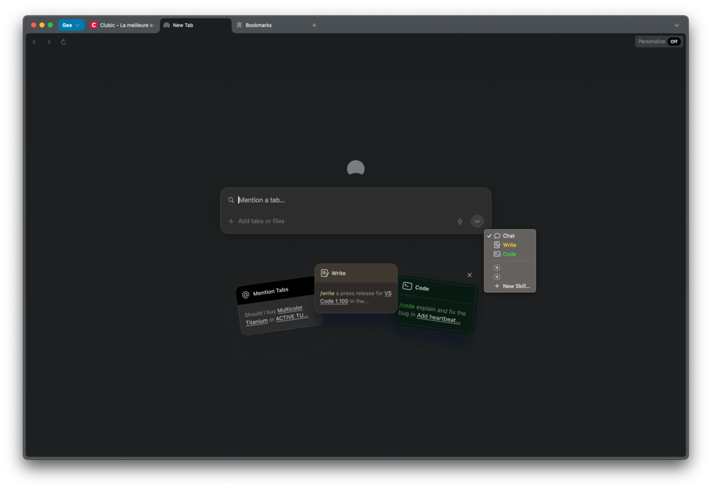
Task: Open the Code suggestion card header
Action: point(437,289)
